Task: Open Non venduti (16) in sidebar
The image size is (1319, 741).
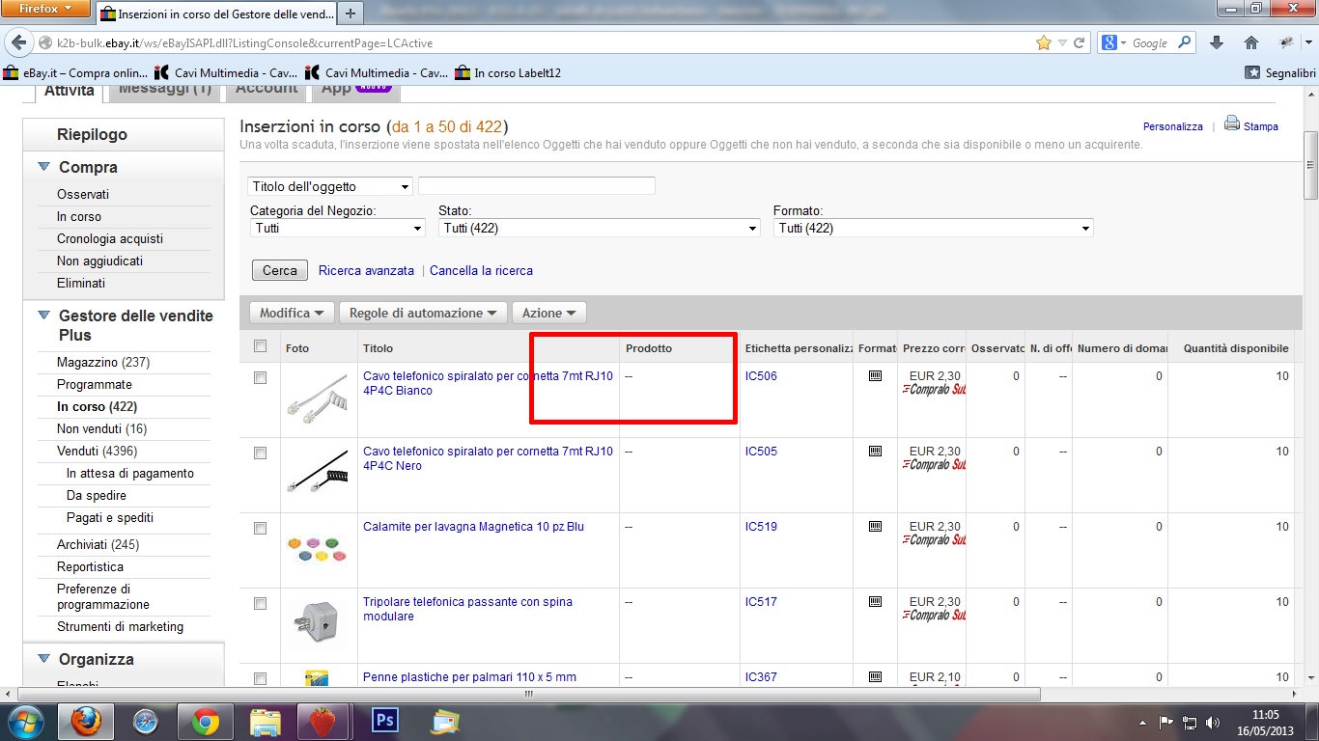Action: click(102, 428)
